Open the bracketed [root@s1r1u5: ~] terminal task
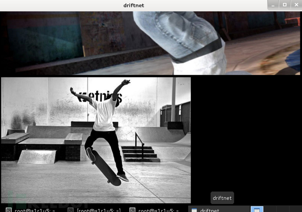 (95, 210)
